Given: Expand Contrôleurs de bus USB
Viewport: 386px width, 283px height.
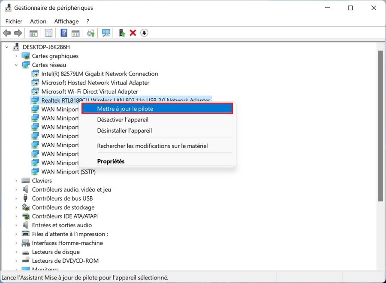Looking at the screenshot, I should pyautogui.click(x=16, y=198).
